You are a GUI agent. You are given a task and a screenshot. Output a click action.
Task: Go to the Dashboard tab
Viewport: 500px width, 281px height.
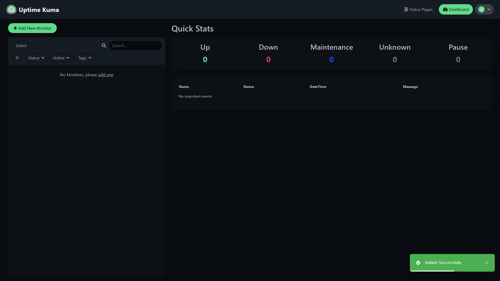pyautogui.click(x=456, y=9)
